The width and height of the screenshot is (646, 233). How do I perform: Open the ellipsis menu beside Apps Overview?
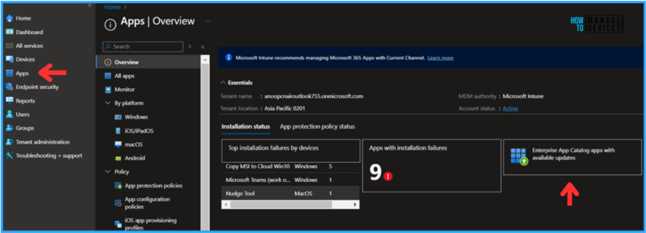tap(208, 21)
